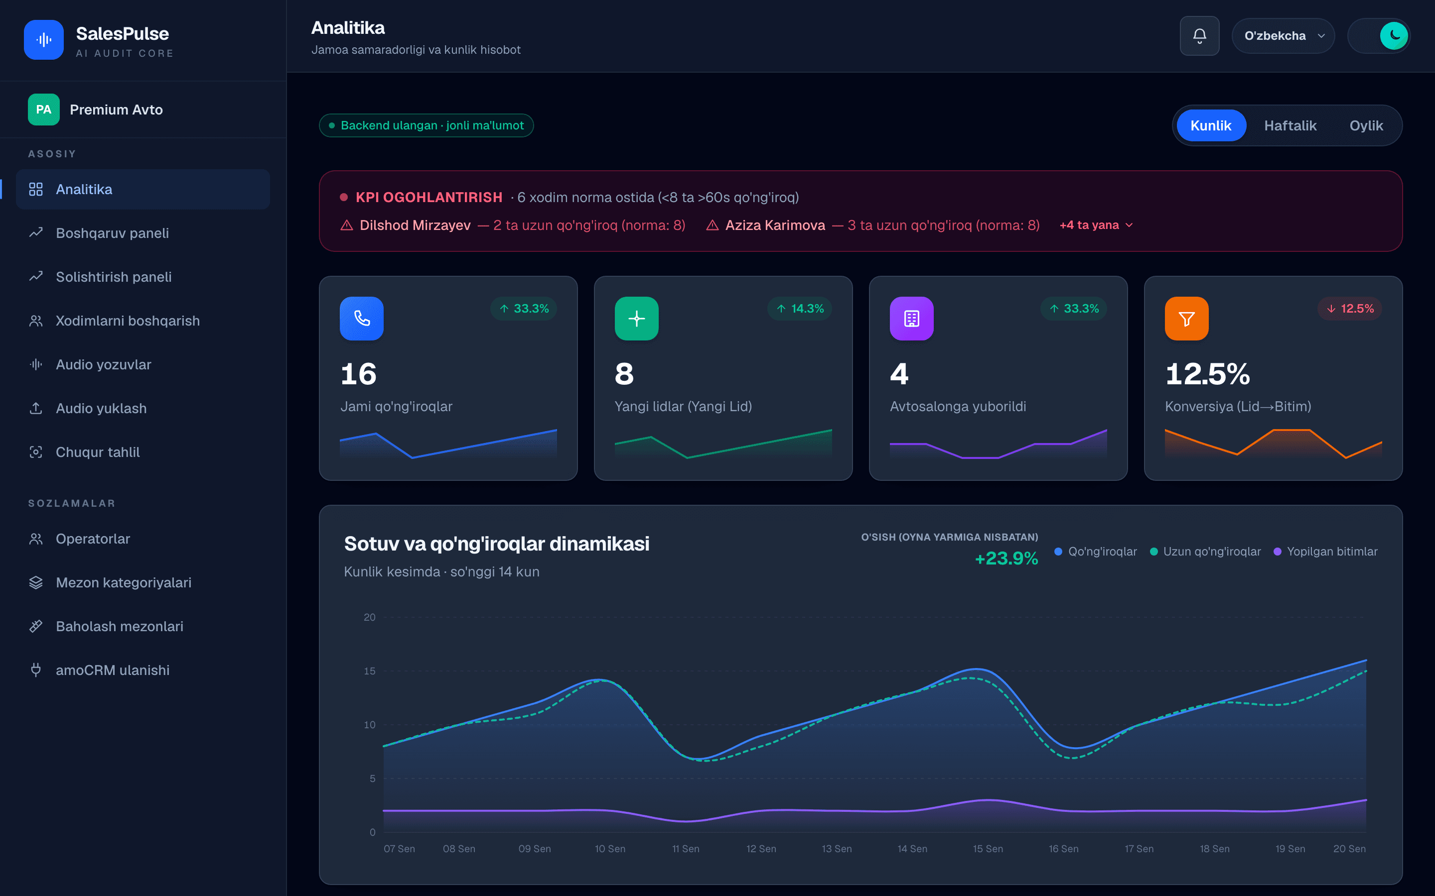Screen dimensions: 1435x896
Task: Open Boshqaruv paneli menu item
Action: tap(143, 233)
